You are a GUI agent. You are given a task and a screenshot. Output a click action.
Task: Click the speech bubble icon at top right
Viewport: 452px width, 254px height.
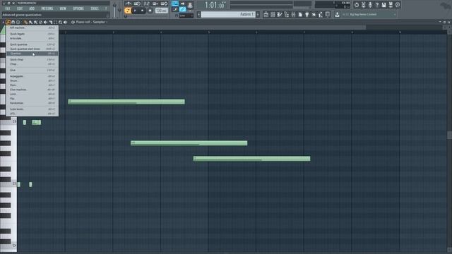tap(398, 5)
